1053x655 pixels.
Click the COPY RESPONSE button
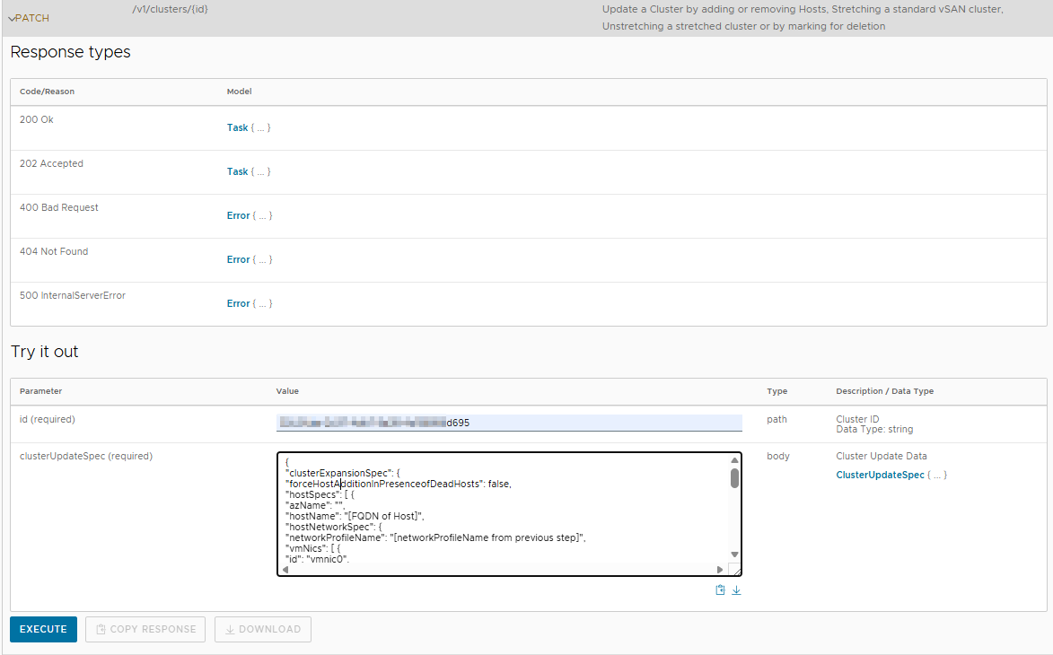[x=145, y=630]
